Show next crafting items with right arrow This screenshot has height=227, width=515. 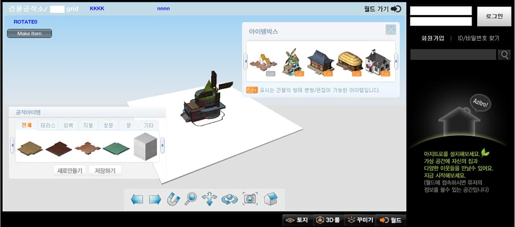point(162,146)
